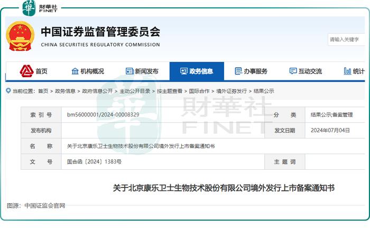
Task: Click the document icon beside 办事服务
Action: pyautogui.click(x=238, y=71)
